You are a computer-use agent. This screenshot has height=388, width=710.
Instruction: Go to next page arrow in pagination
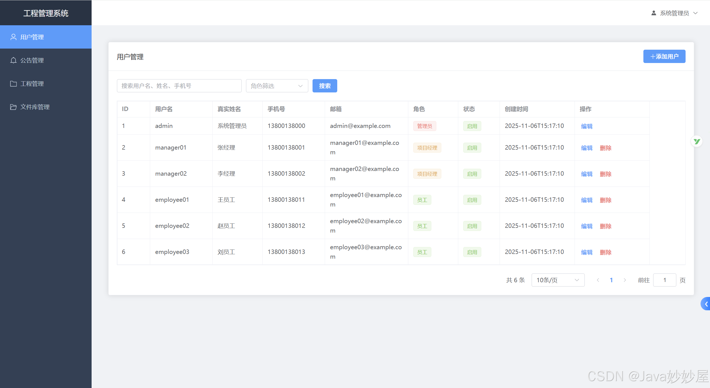625,280
